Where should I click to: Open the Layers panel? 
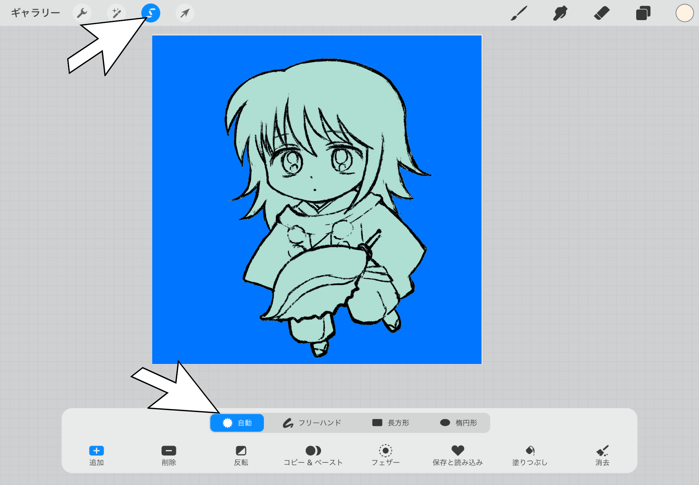tap(643, 13)
